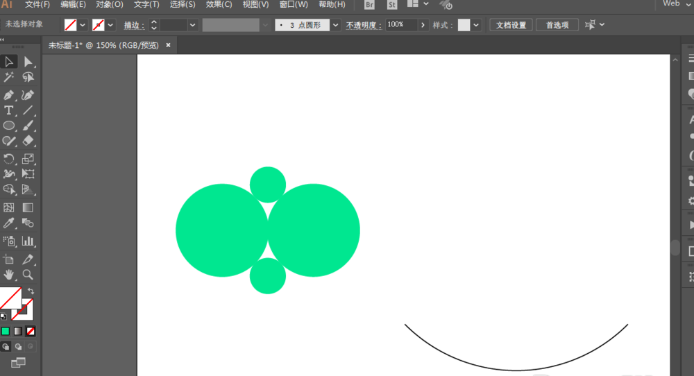
Task: Select the Perspective Grid tool
Action: coord(28,189)
